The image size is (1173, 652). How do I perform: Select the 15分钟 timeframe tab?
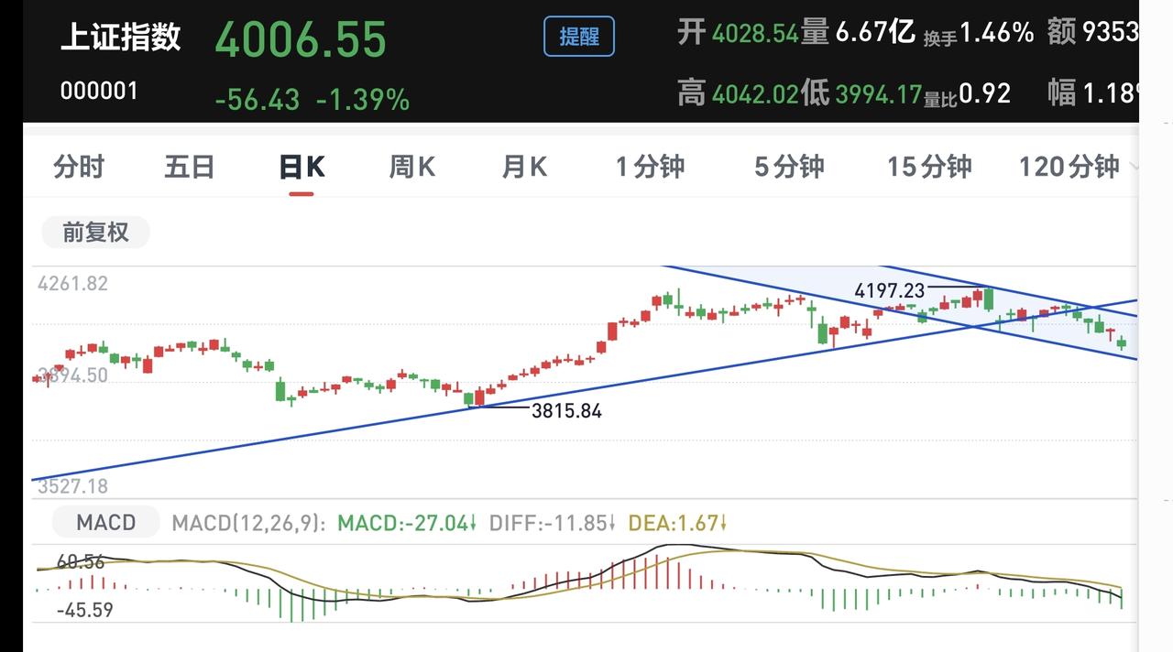click(929, 167)
